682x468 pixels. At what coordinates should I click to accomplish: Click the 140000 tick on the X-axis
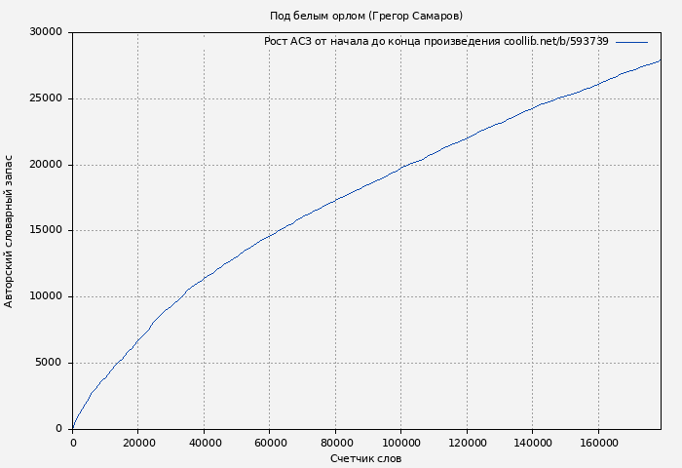pos(532,442)
